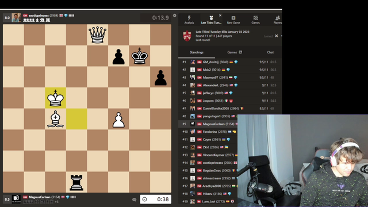Image resolution: width=368 pixels, height=207 pixels.
Task: Click GM_dmitrij avatar thumbnail
Action: click(x=193, y=62)
